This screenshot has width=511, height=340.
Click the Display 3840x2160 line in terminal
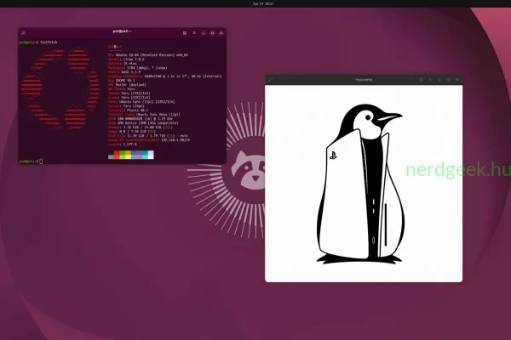(165, 76)
